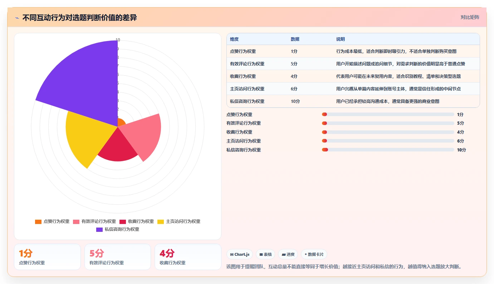This screenshot has height=284, width=494.
Task: Select the Chart.js tag chip
Action: [240, 254]
